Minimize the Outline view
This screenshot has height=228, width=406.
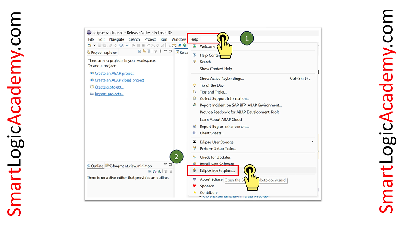click(165, 164)
